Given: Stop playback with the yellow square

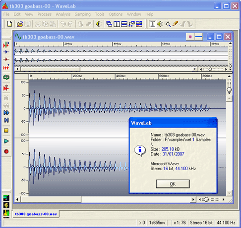Looking at the screenshot, I should point(6,131).
